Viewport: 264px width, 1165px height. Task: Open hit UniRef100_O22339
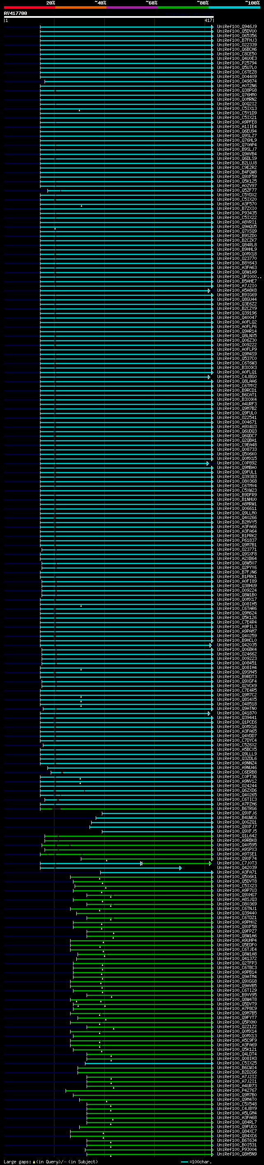[237, 45]
